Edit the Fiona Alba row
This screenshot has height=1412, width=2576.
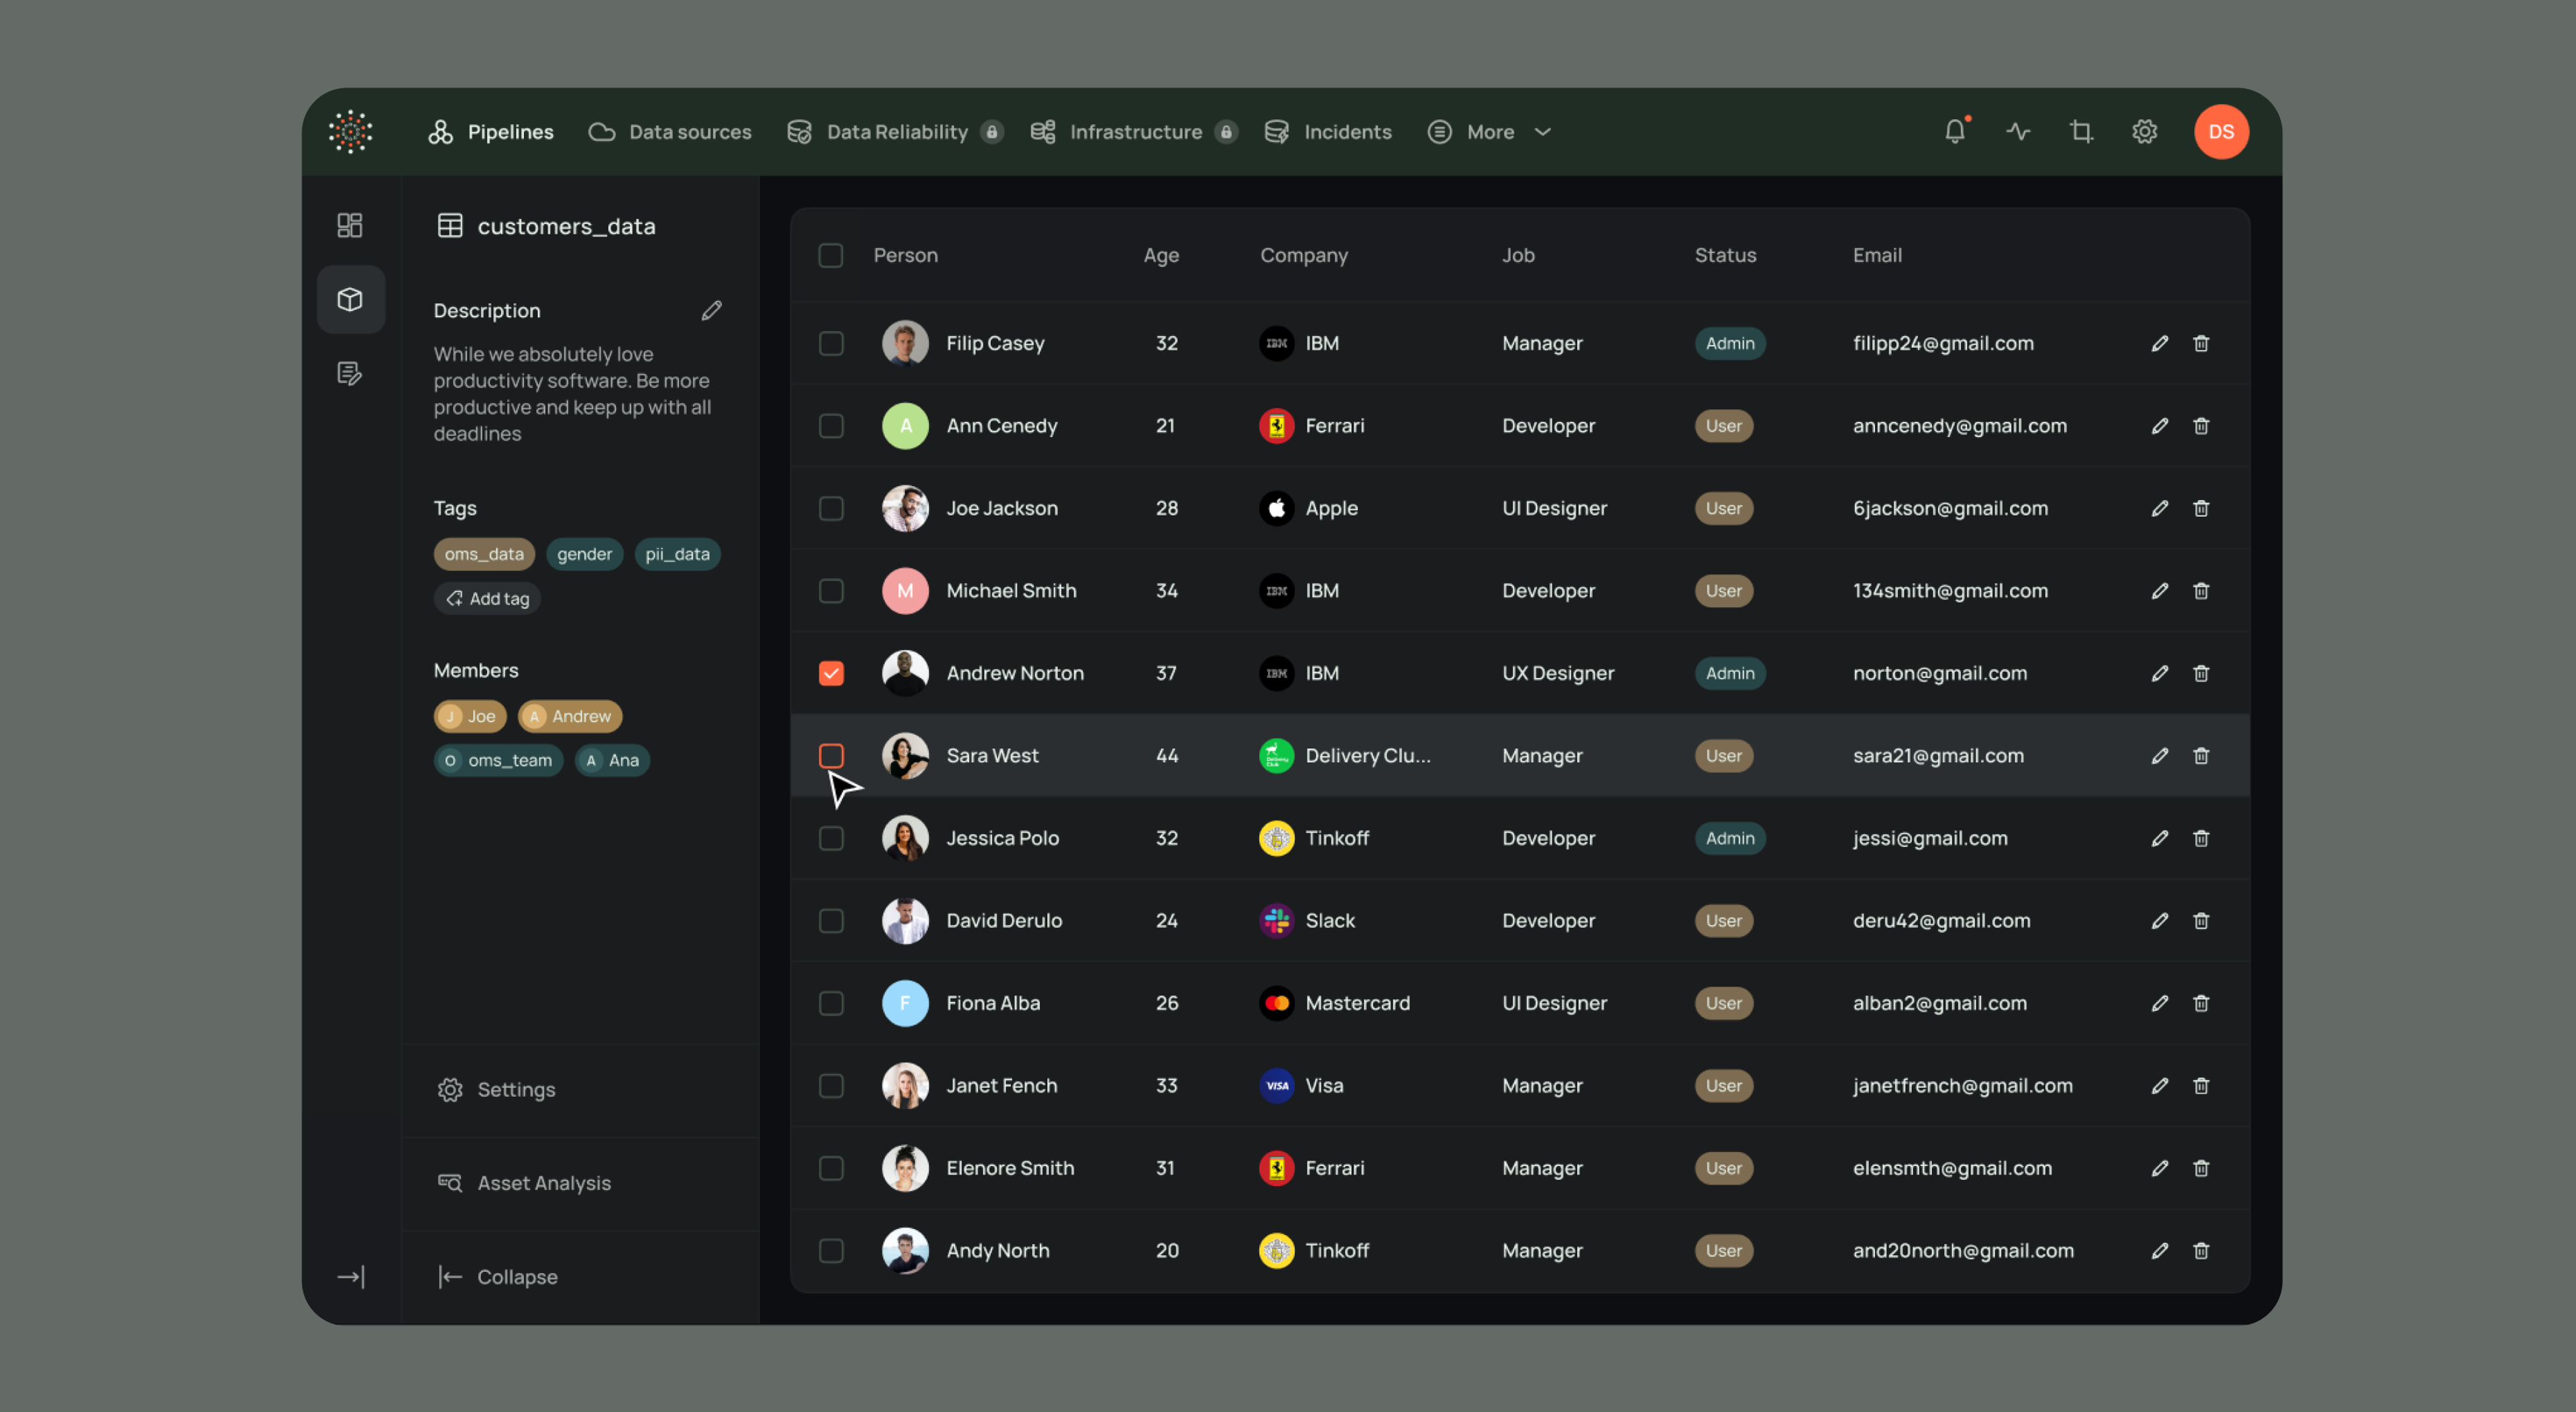tap(2160, 1002)
